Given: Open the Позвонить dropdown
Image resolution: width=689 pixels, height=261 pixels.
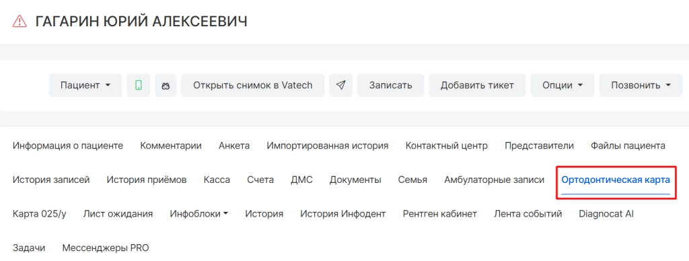Looking at the screenshot, I should (x=641, y=85).
